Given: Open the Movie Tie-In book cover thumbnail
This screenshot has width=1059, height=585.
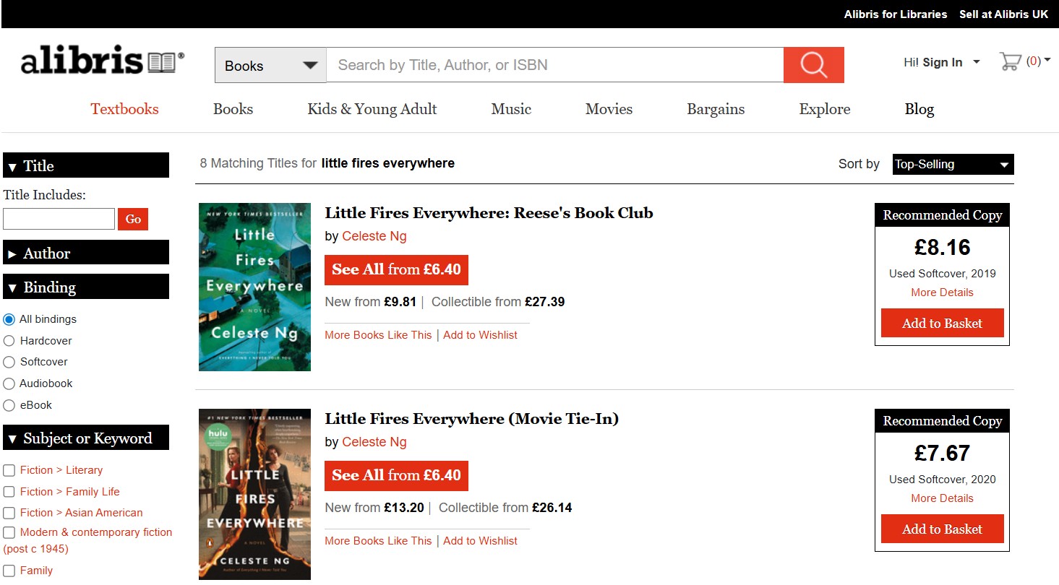Looking at the screenshot, I should click(x=254, y=493).
